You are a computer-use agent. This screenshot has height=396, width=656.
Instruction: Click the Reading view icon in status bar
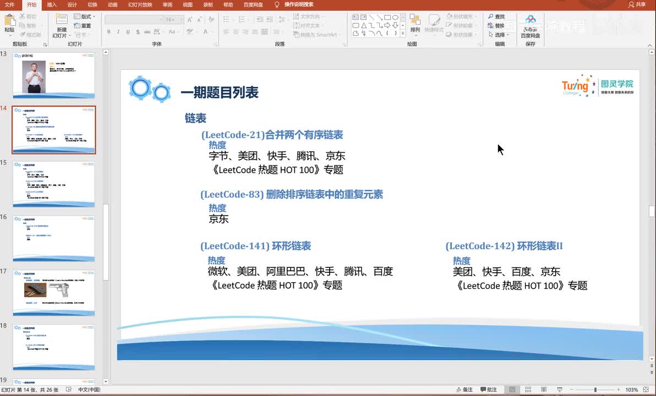[544, 390]
